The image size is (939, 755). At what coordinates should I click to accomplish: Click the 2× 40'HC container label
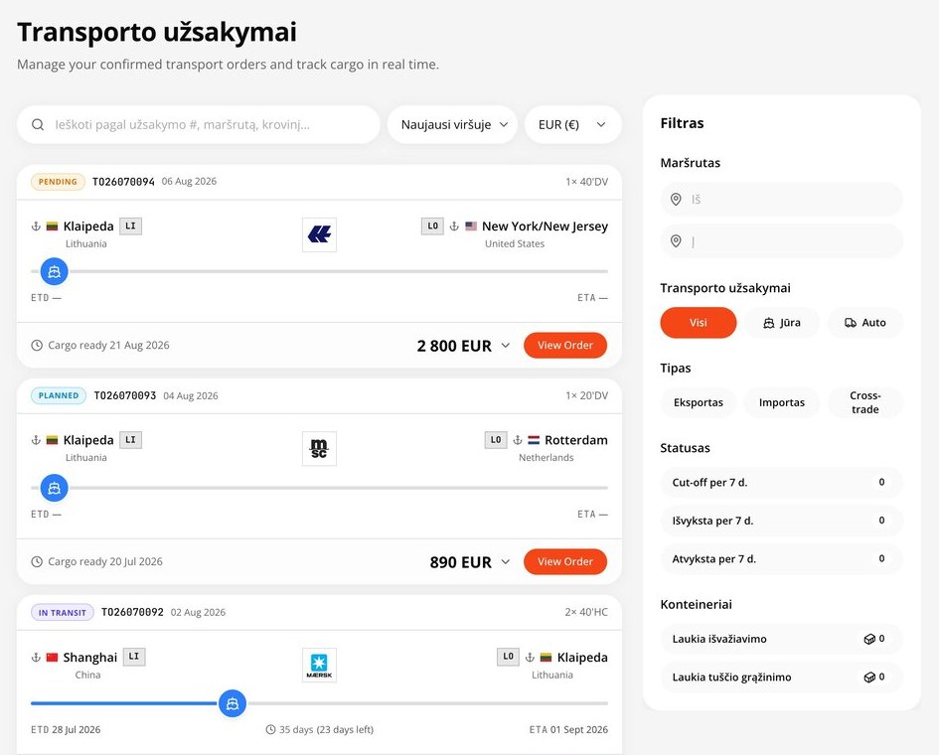point(586,613)
